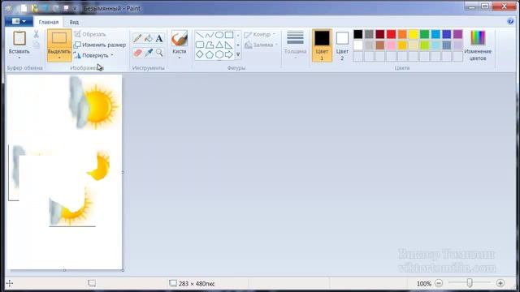Viewport: 520px width, 292px height.
Task: Click the Cut scissors icon
Action: tap(36, 34)
